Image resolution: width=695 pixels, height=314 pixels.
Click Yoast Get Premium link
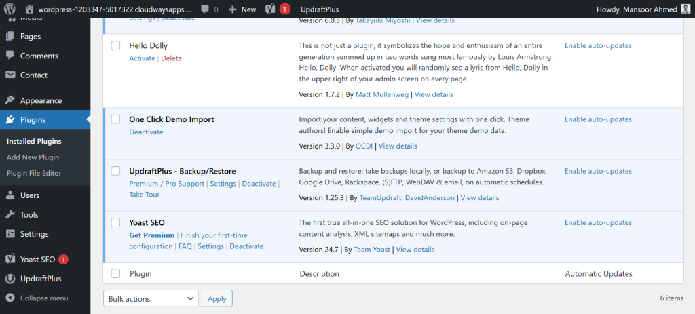click(152, 235)
